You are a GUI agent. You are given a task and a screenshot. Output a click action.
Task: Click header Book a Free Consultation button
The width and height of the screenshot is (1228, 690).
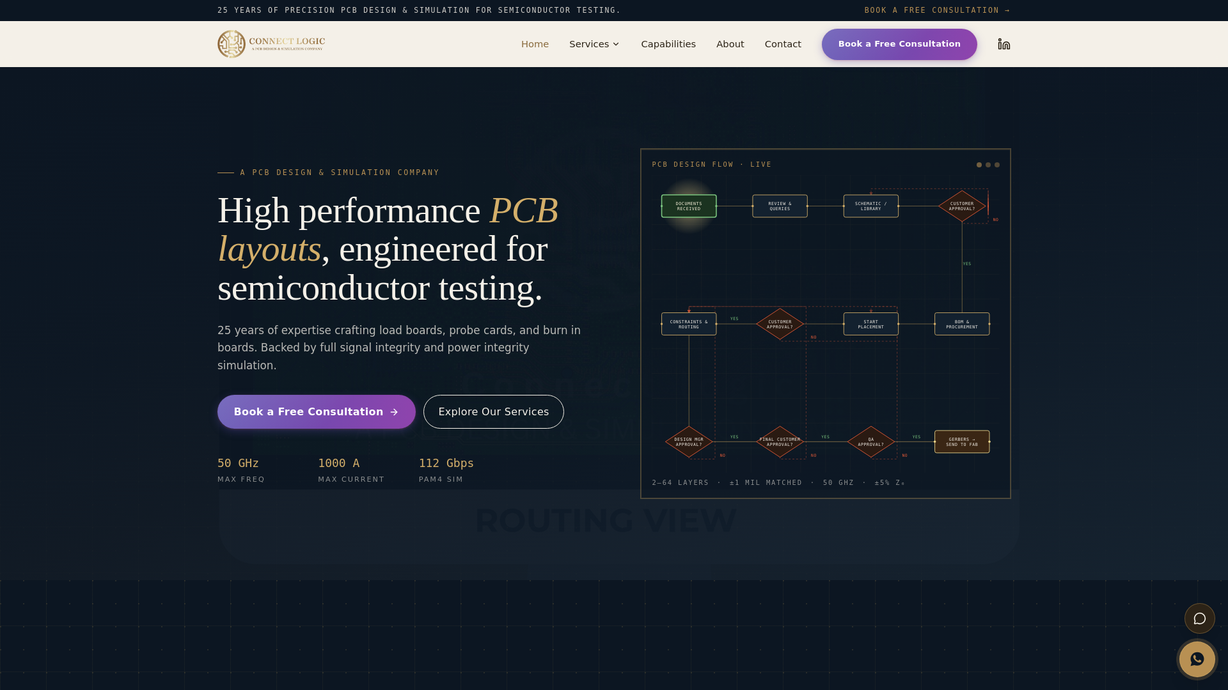[899, 44]
